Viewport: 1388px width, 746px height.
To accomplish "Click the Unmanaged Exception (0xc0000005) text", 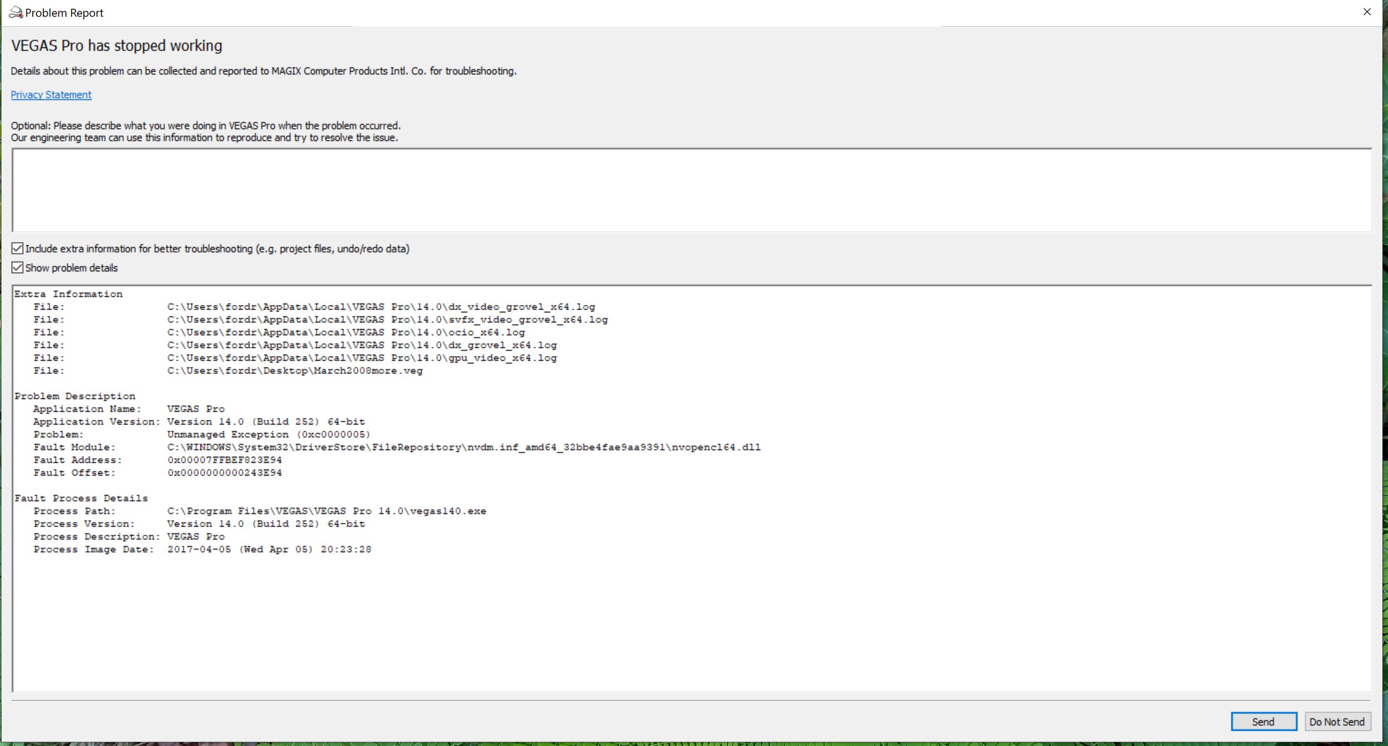I will click(x=269, y=434).
